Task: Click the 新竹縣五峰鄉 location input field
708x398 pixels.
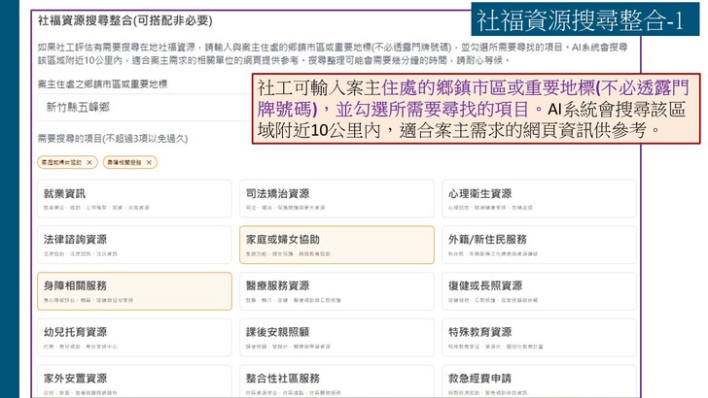Action: 136,108
